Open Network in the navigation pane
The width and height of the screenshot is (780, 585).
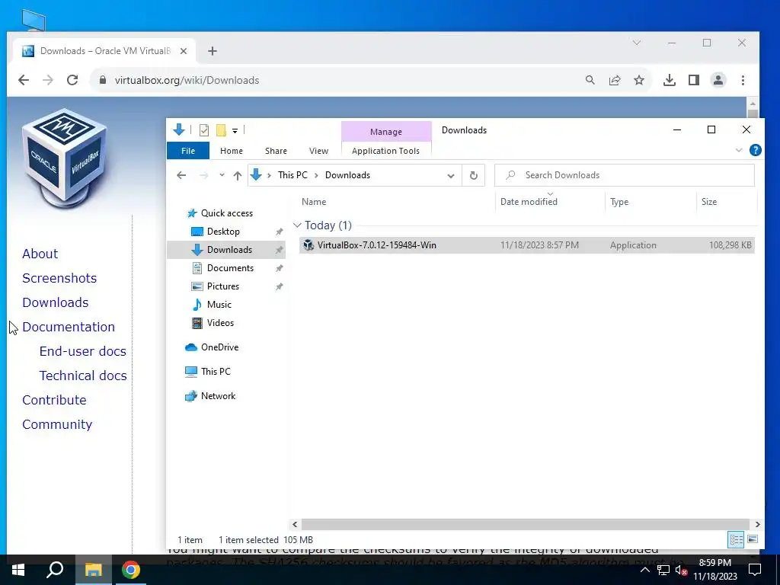tap(218, 396)
